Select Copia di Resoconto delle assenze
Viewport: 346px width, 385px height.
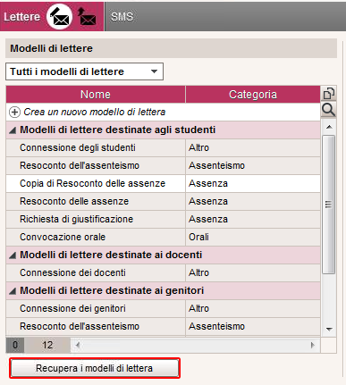tap(163, 183)
